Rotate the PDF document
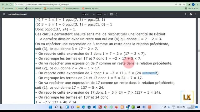 coord(116,14)
